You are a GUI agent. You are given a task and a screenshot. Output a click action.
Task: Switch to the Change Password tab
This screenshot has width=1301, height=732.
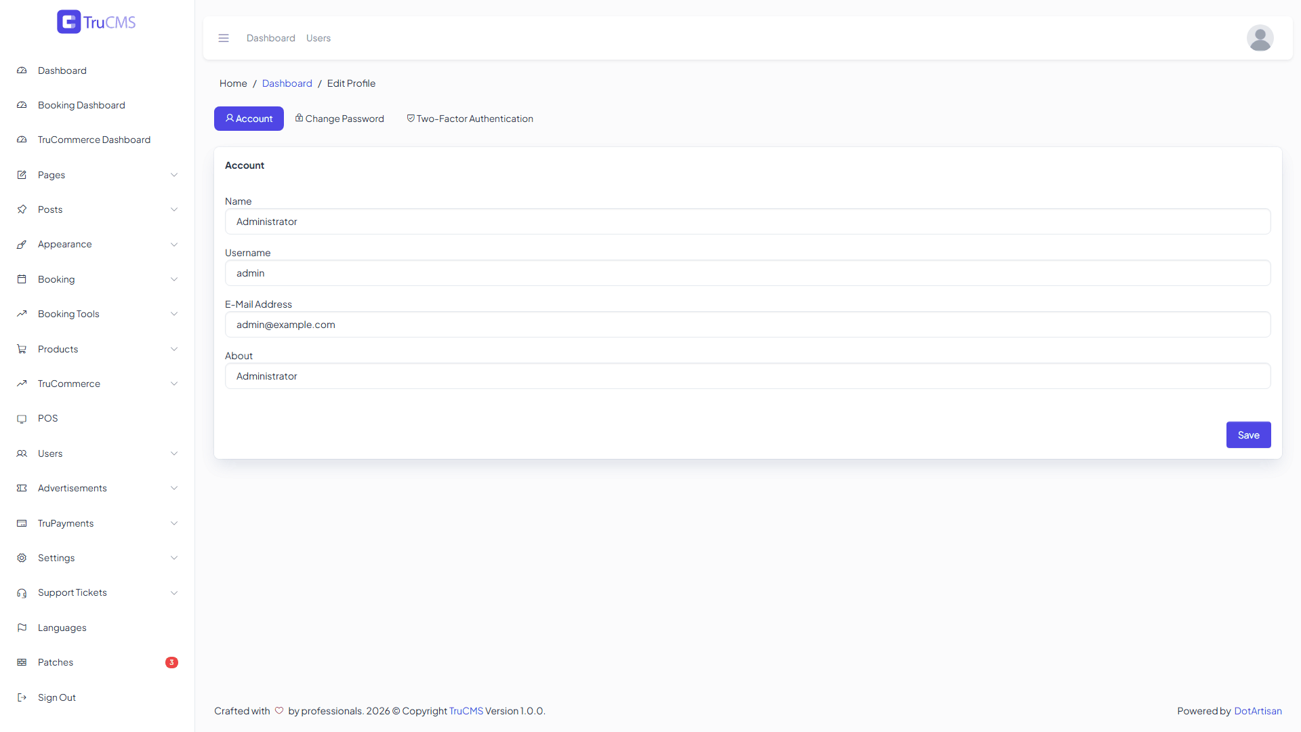click(x=339, y=119)
